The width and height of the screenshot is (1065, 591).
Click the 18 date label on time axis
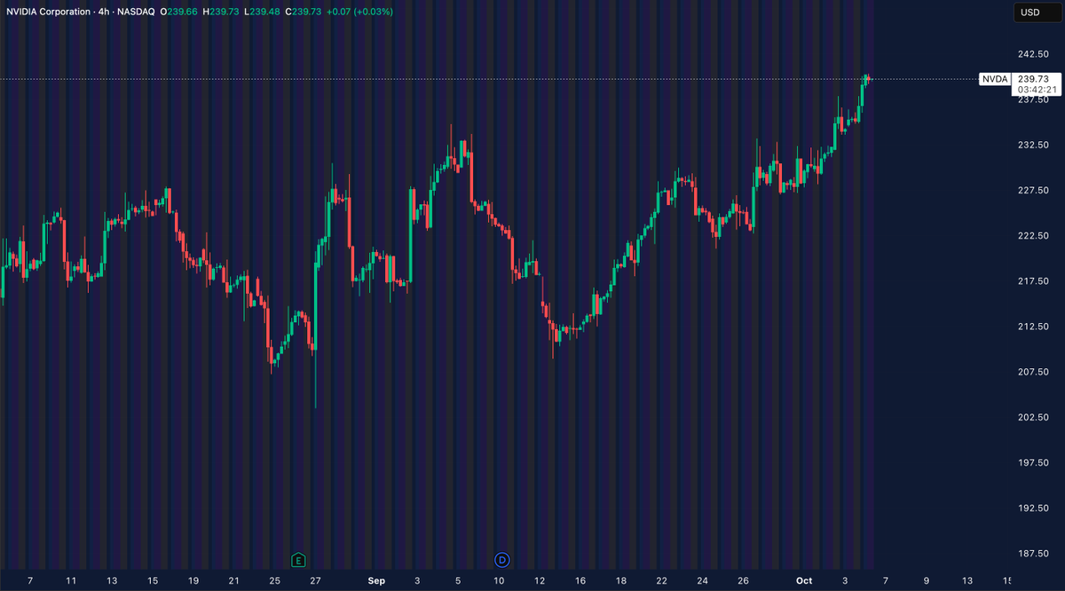(x=621, y=580)
